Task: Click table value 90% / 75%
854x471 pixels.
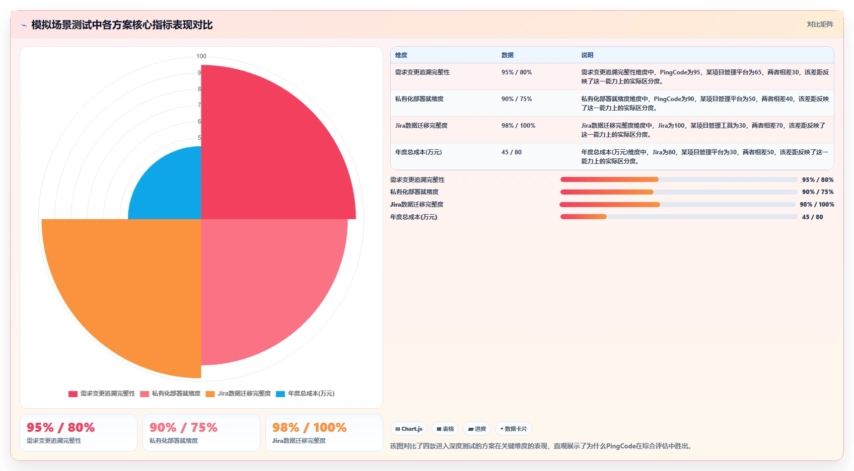Action: coord(517,99)
